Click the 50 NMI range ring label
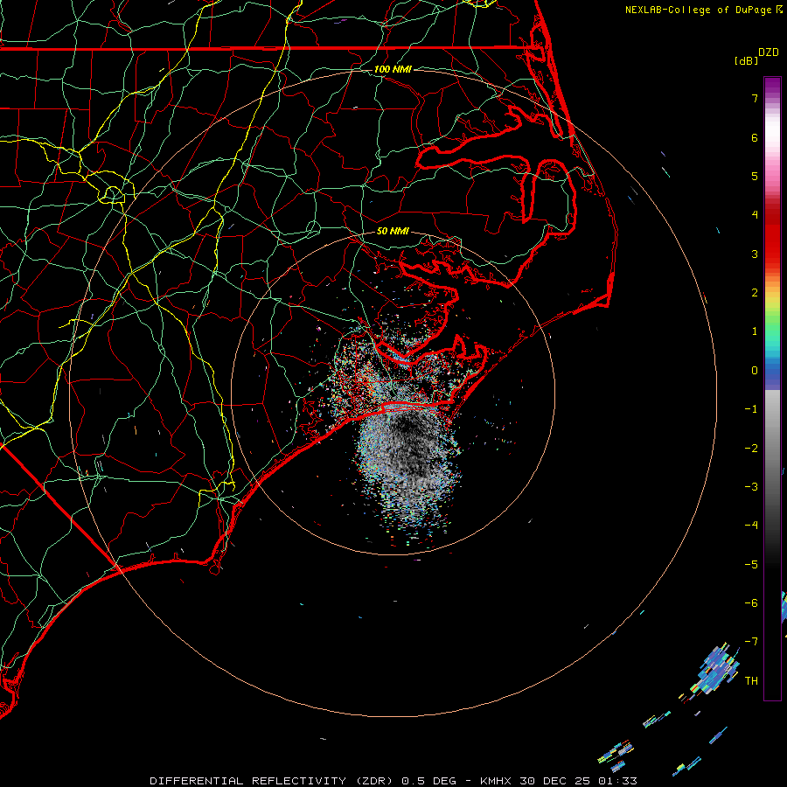The image size is (787, 787). (393, 231)
